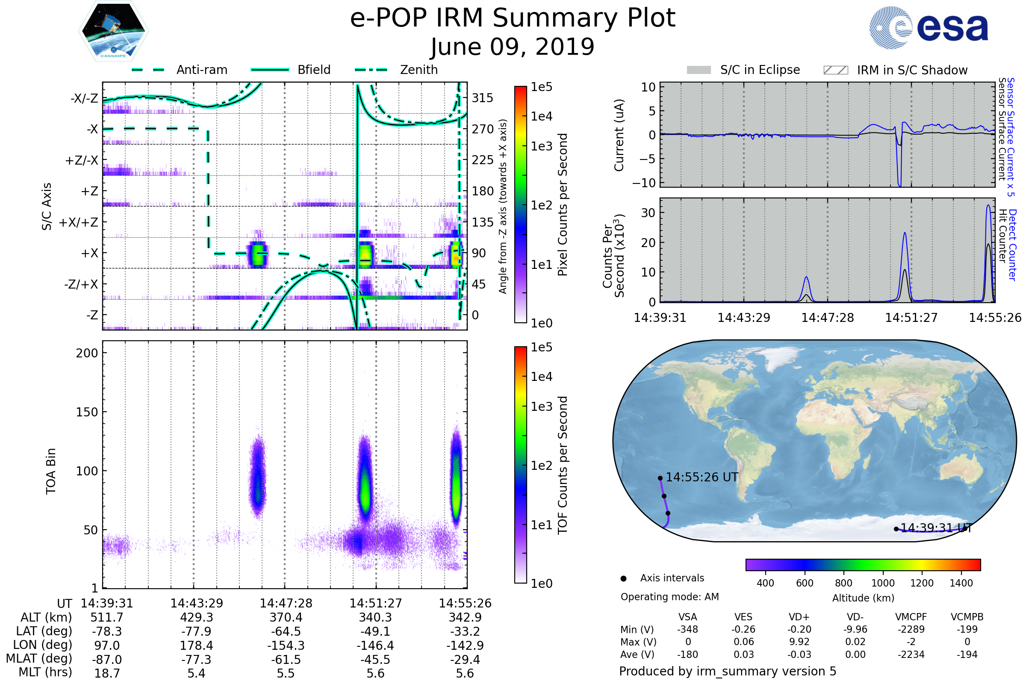The image size is (1026, 684).
Task: Click the Bfield solid line legend marker
Action: (x=270, y=70)
